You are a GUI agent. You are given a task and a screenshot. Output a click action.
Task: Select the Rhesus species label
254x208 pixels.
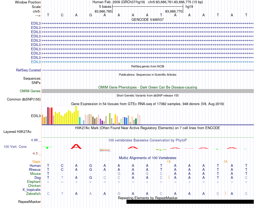[35, 170]
